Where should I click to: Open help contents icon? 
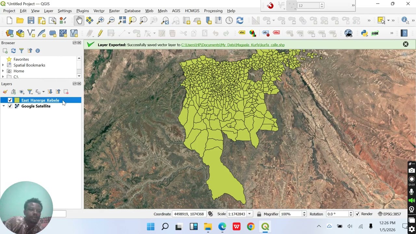pyautogui.click(x=404, y=33)
